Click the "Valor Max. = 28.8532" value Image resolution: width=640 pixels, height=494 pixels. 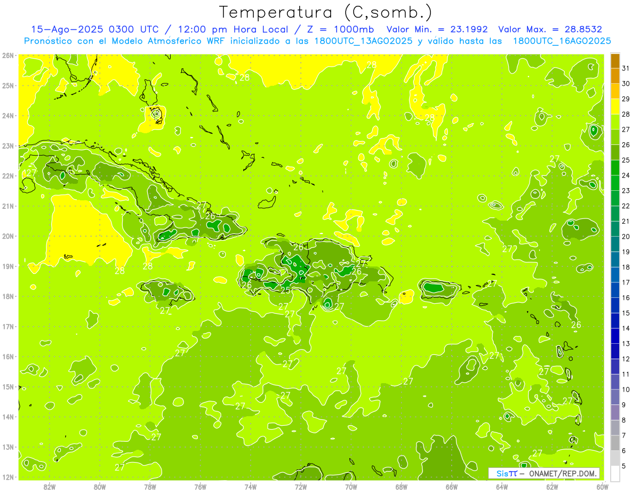point(550,29)
